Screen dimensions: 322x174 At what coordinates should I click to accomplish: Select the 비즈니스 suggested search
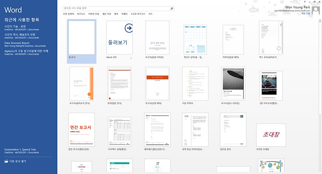[x=81, y=14]
